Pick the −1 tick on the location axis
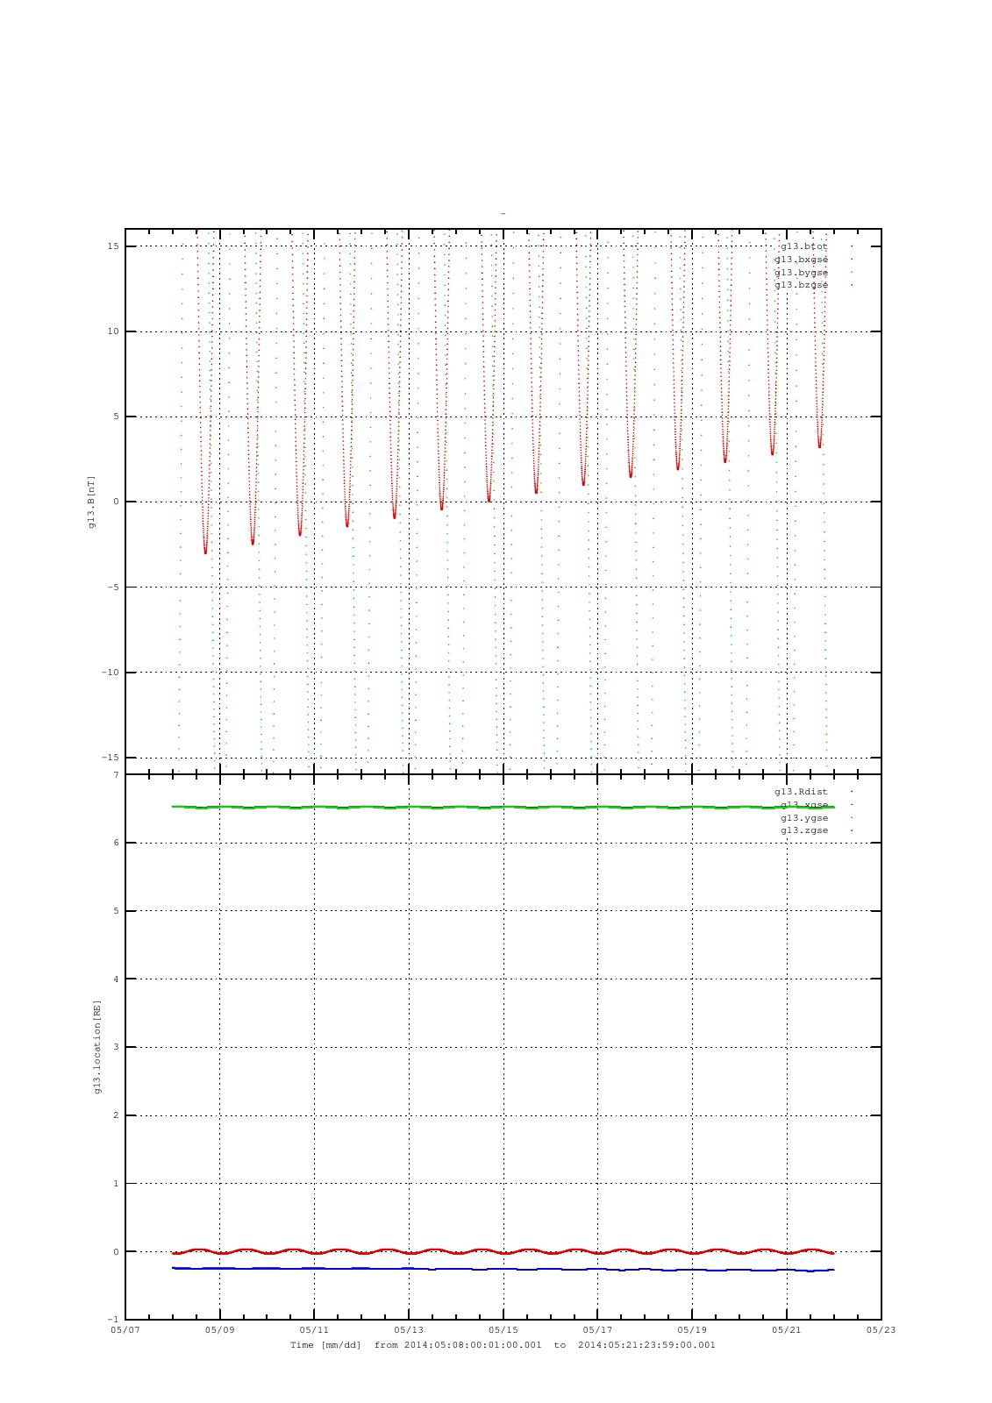992x1403 pixels. coord(112,1320)
